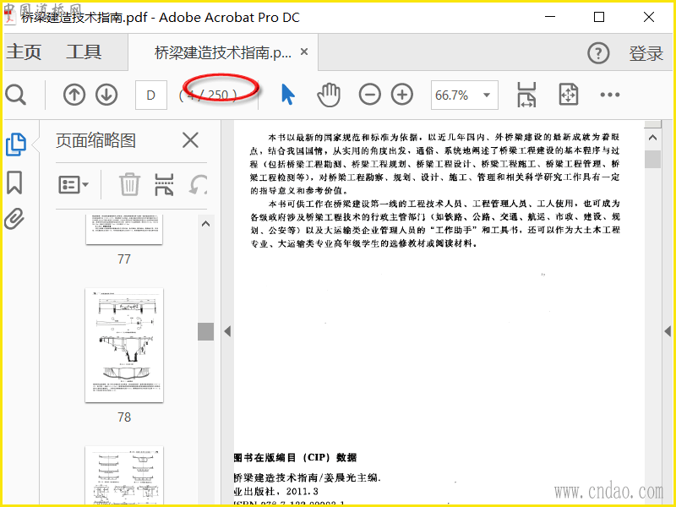
Task: Click the thumbnail panel page layout icon
Action: point(164,184)
